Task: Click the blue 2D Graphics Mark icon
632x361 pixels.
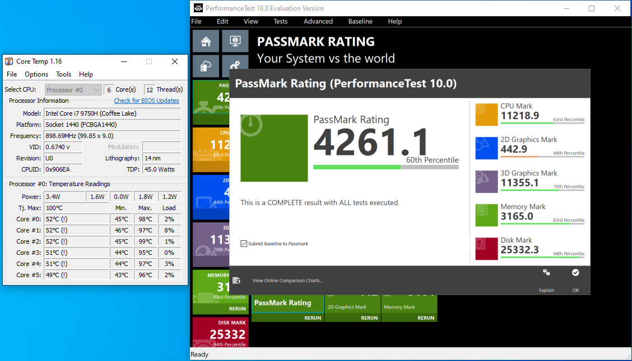Action: click(x=486, y=148)
